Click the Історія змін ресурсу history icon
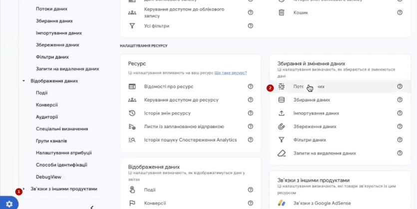 132,113
